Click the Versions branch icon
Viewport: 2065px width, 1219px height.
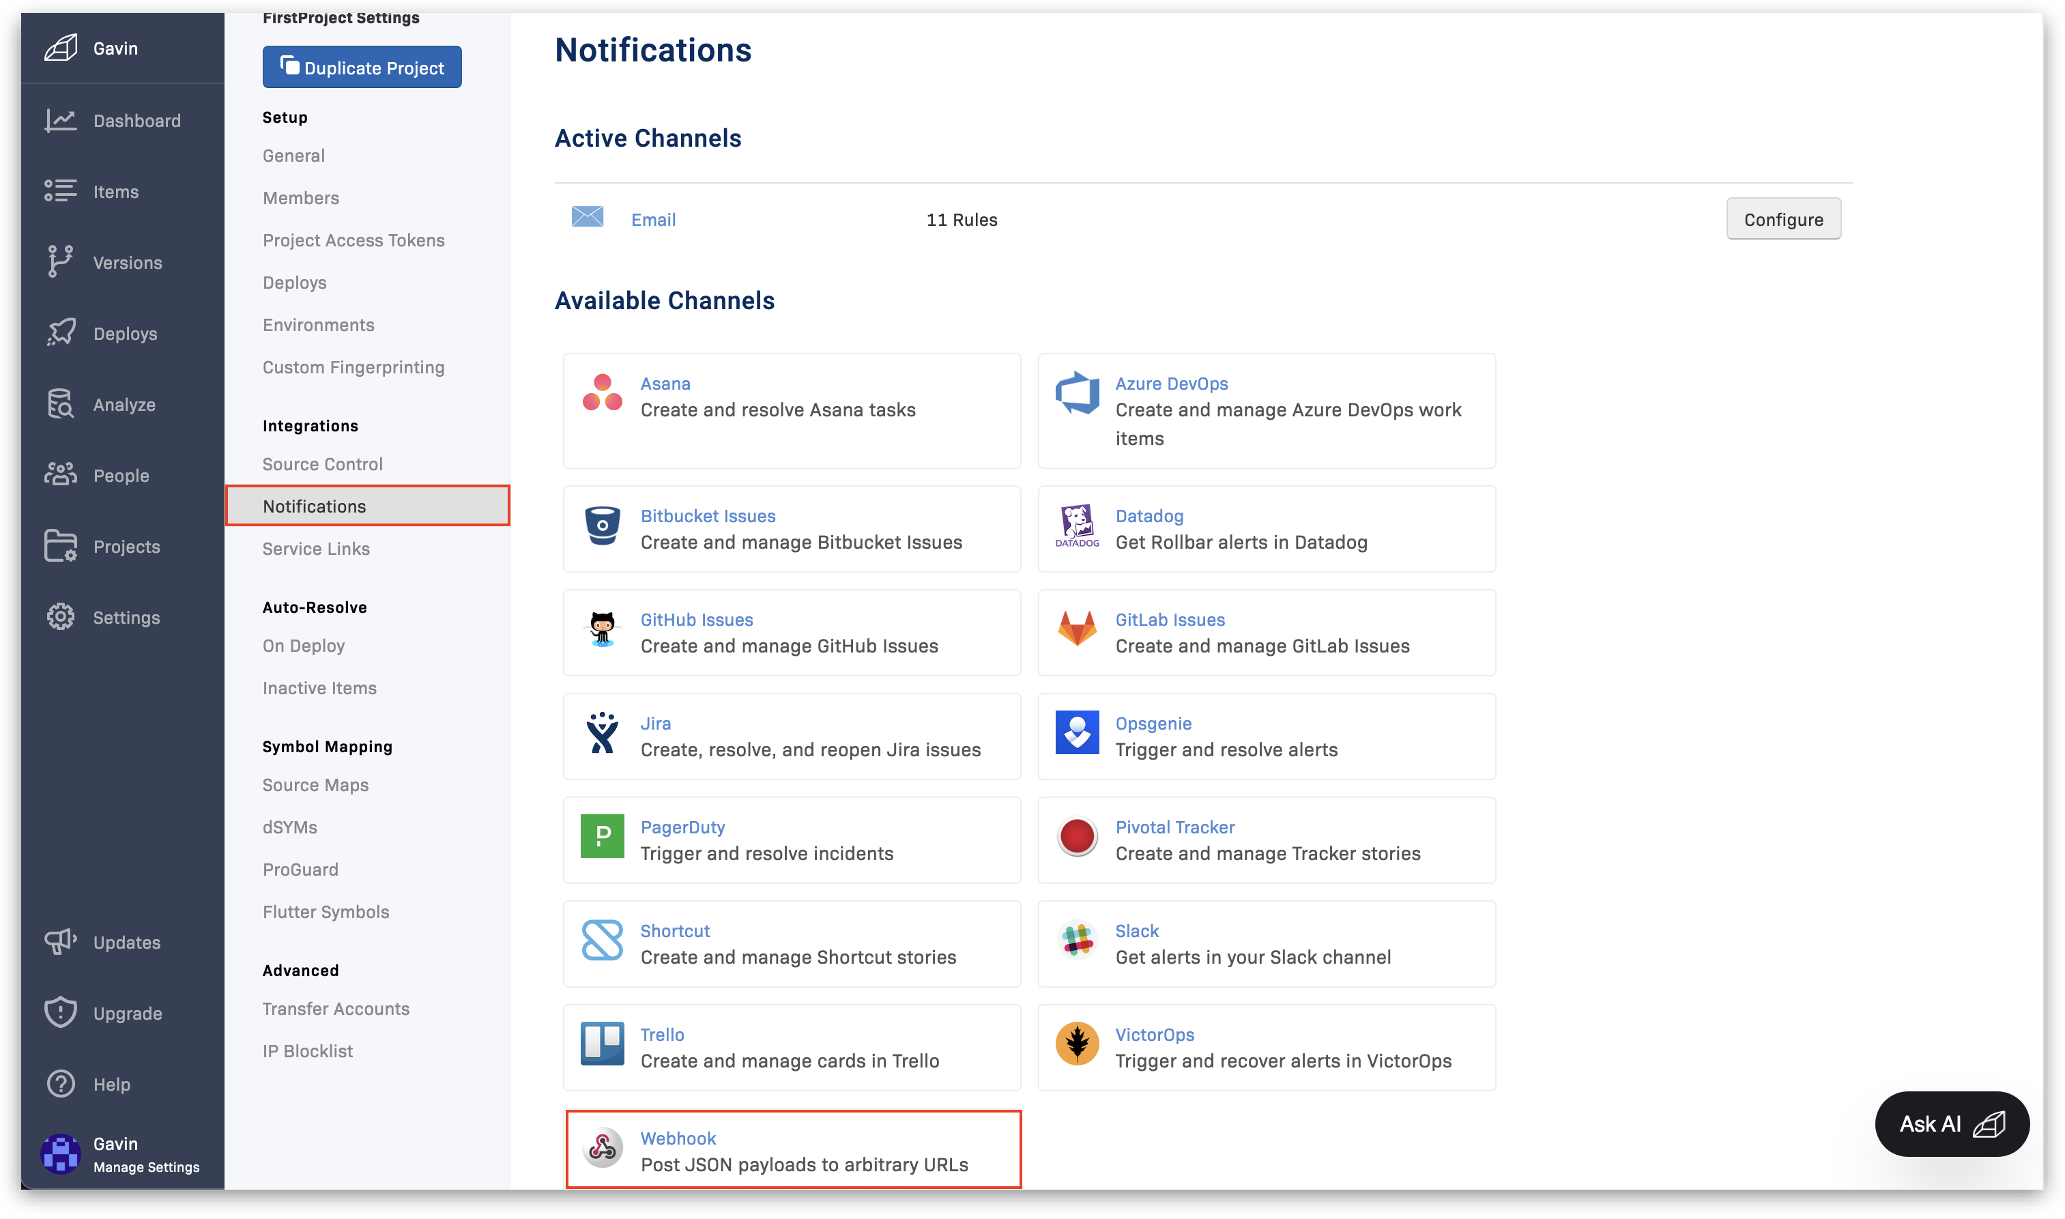pos(60,262)
